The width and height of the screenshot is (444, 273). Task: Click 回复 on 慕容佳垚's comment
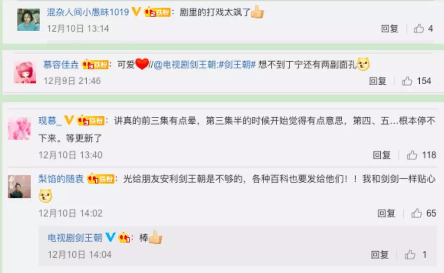pos(378,81)
